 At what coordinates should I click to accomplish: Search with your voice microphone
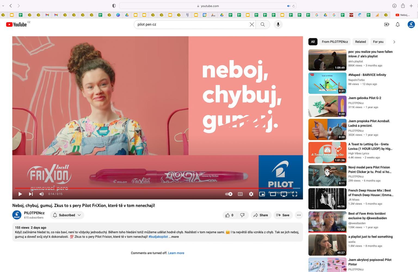point(278,24)
